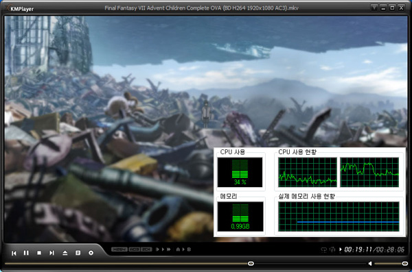Open the control box gear icon

[x=91, y=253]
